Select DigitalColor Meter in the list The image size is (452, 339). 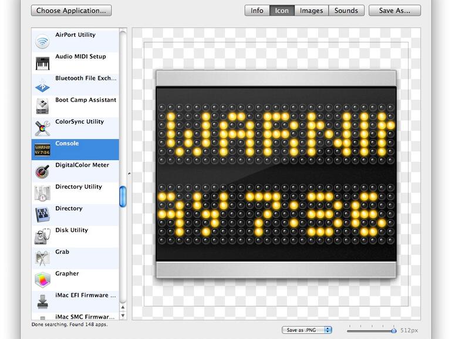click(x=75, y=171)
